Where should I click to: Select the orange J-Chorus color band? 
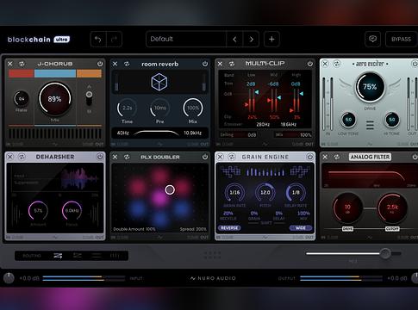pyautogui.click(x=89, y=73)
